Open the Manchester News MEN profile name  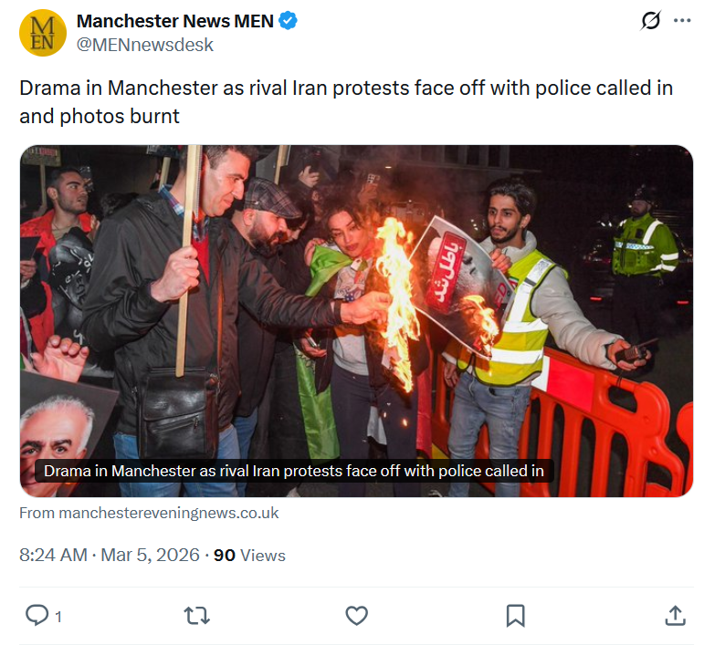pos(174,21)
